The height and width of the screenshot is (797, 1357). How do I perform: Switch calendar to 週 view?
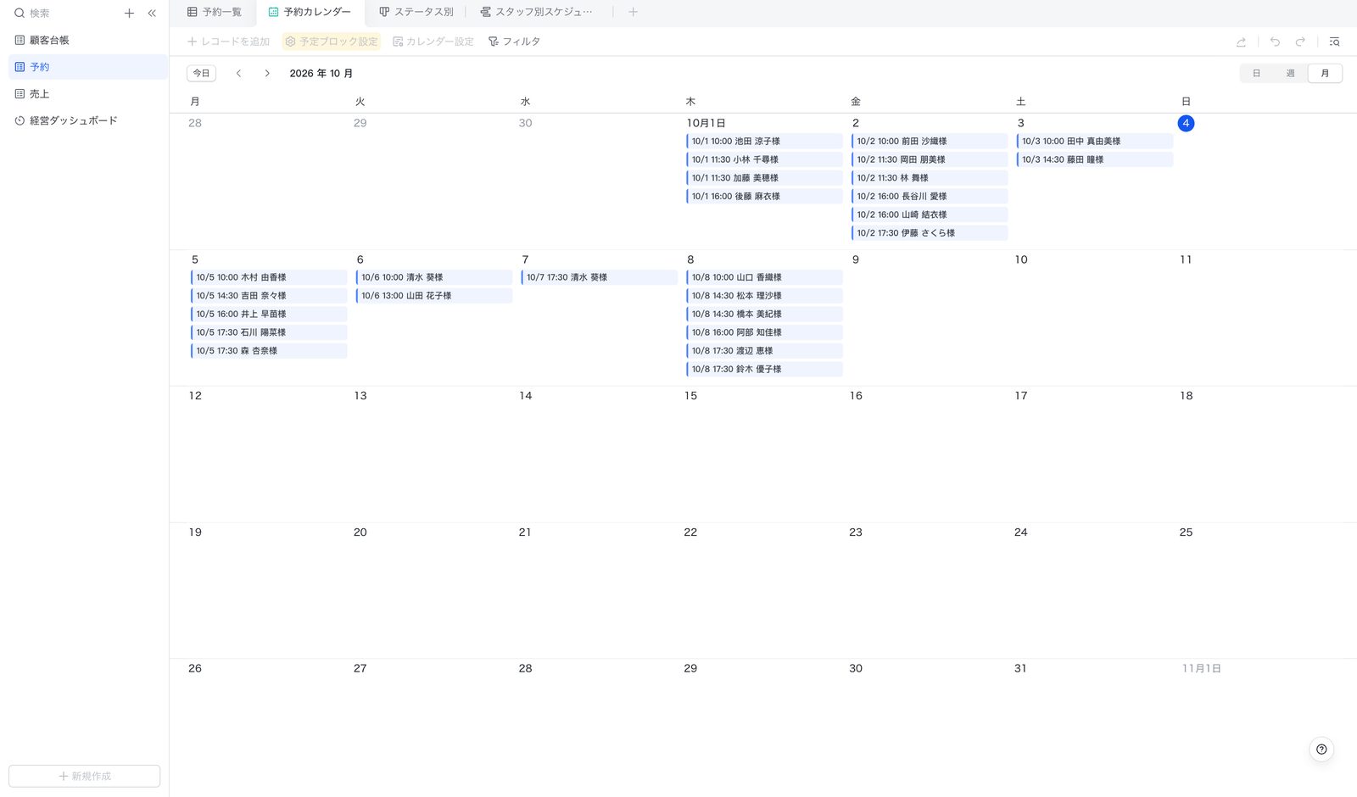(x=1290, y=74)
